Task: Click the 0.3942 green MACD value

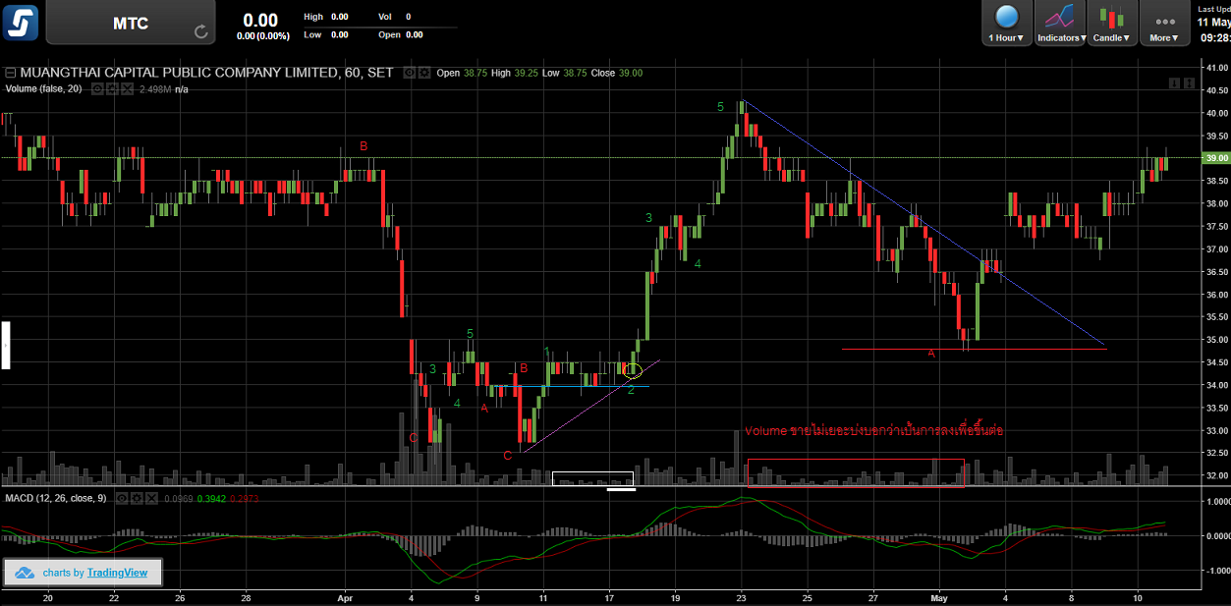Action: point(212,498)
